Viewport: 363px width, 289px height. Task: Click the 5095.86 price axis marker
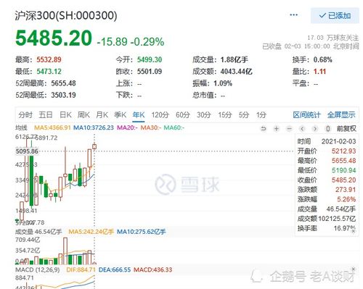point(27,151)
